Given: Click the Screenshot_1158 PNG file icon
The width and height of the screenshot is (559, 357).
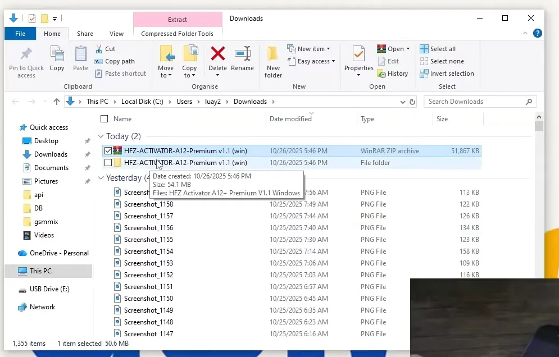Looking at the screenshot, I should point(117,204).
